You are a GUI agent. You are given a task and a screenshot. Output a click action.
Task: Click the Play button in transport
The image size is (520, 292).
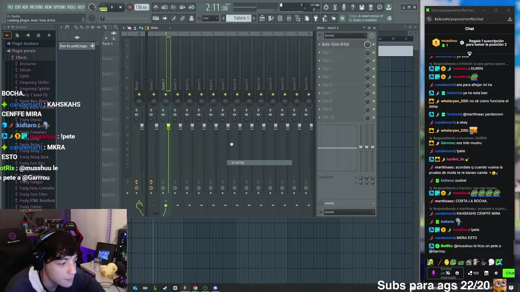[112, 7]
